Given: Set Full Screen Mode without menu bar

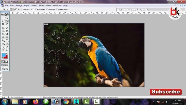Looking at the screenshot, I should [7, 65].
